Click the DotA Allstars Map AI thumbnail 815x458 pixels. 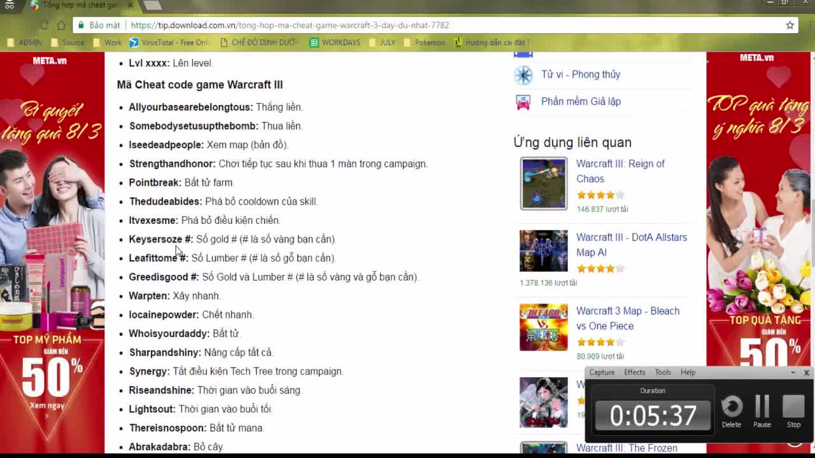(x=543, y=251)
